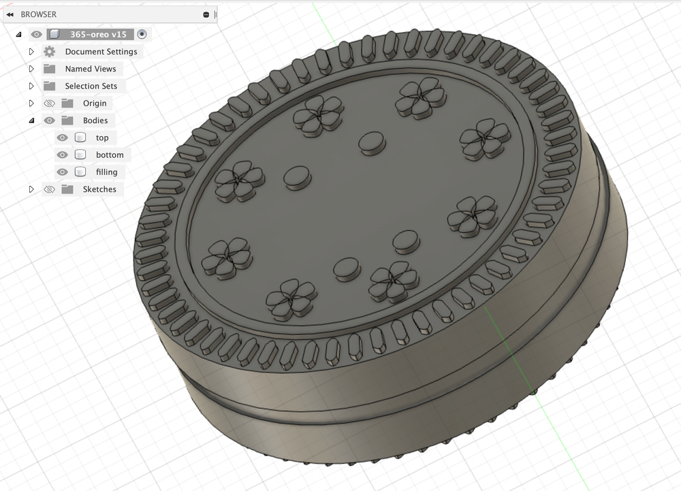
Task: Click the body icon next to bottom
Action: pos(80,155)
